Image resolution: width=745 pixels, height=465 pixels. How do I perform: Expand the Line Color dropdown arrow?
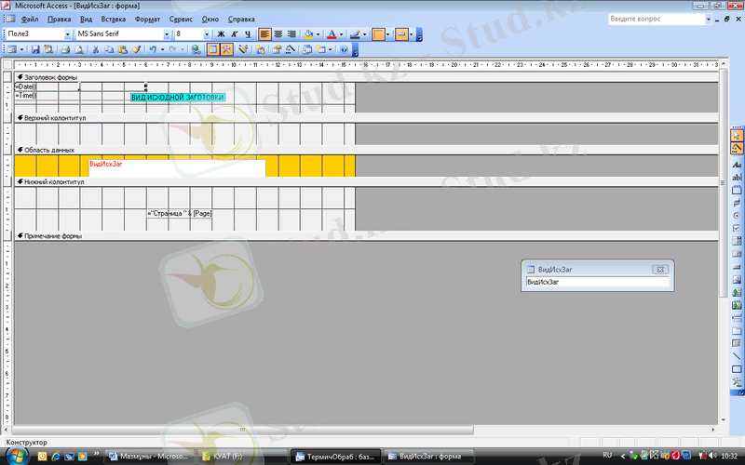364,34
